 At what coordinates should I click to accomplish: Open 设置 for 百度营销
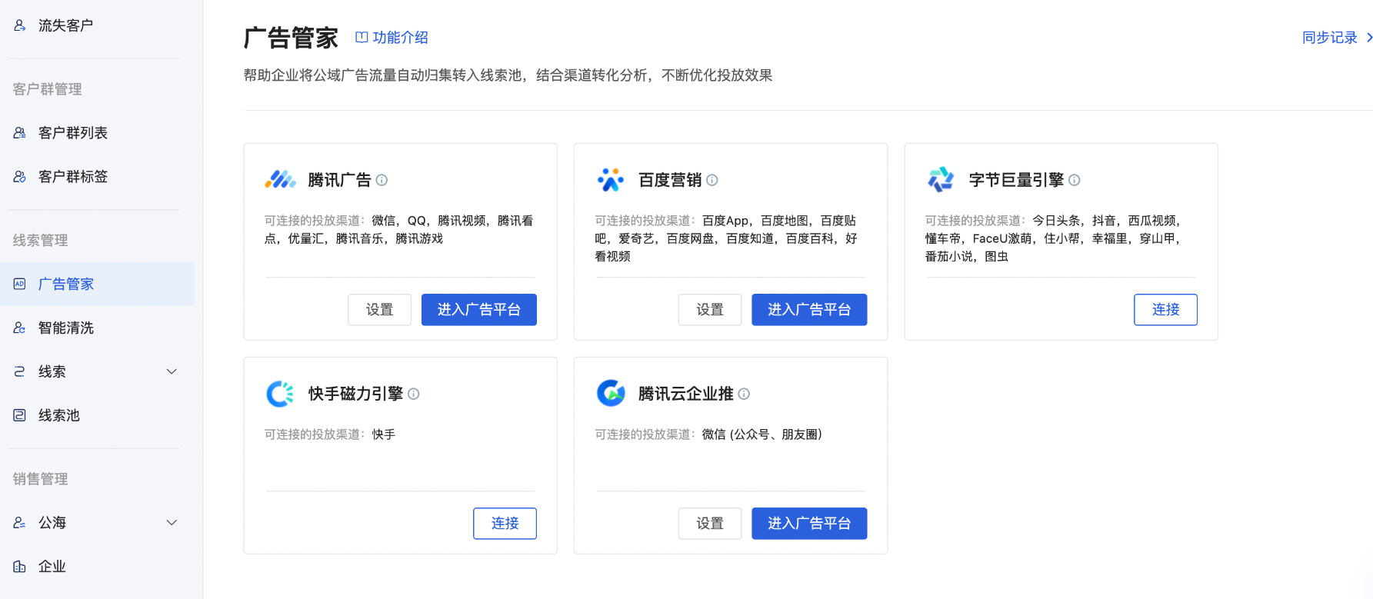point(710,310)
